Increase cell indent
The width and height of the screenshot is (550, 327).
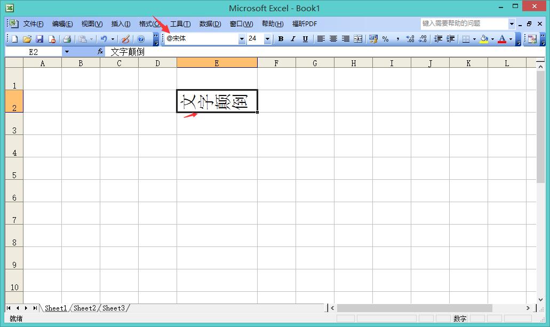pyautogui.click(x=451, y=39)
